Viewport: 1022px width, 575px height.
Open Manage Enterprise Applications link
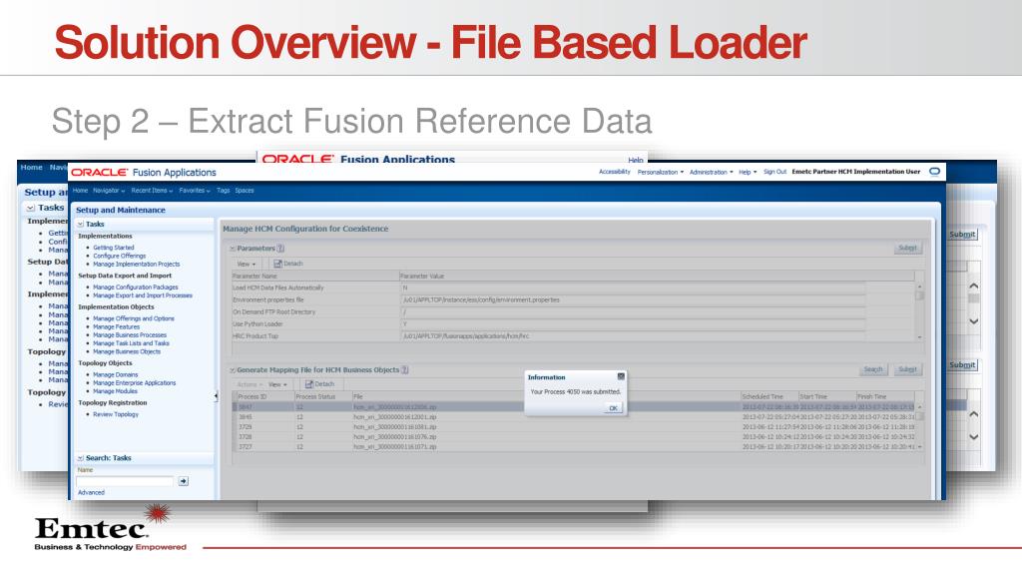(x=135, y=382)
